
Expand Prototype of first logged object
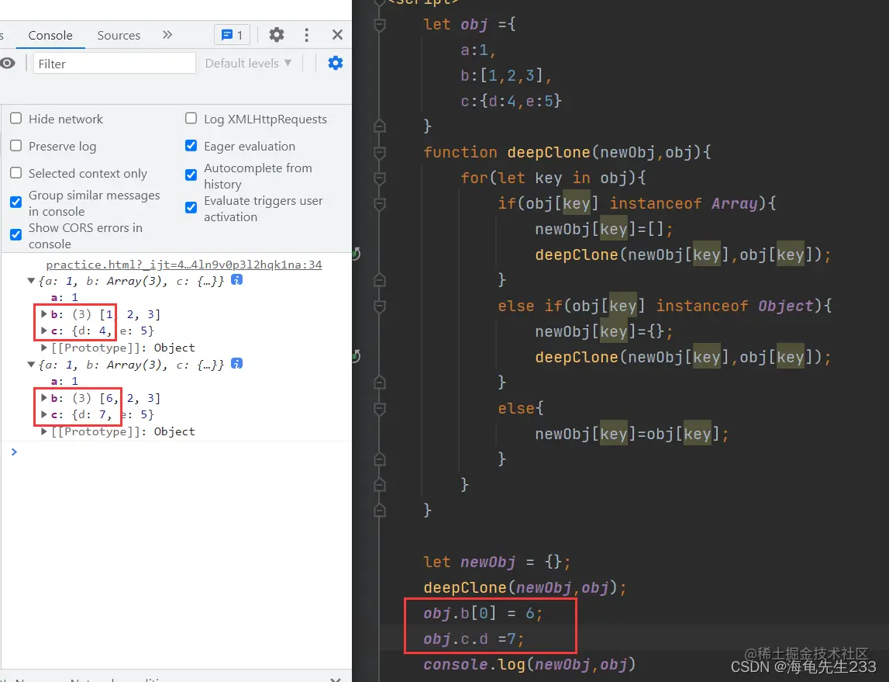tap(43, 348)
